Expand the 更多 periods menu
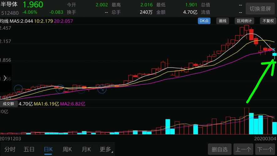Screen dimensions: 277x156 point(106,149)
